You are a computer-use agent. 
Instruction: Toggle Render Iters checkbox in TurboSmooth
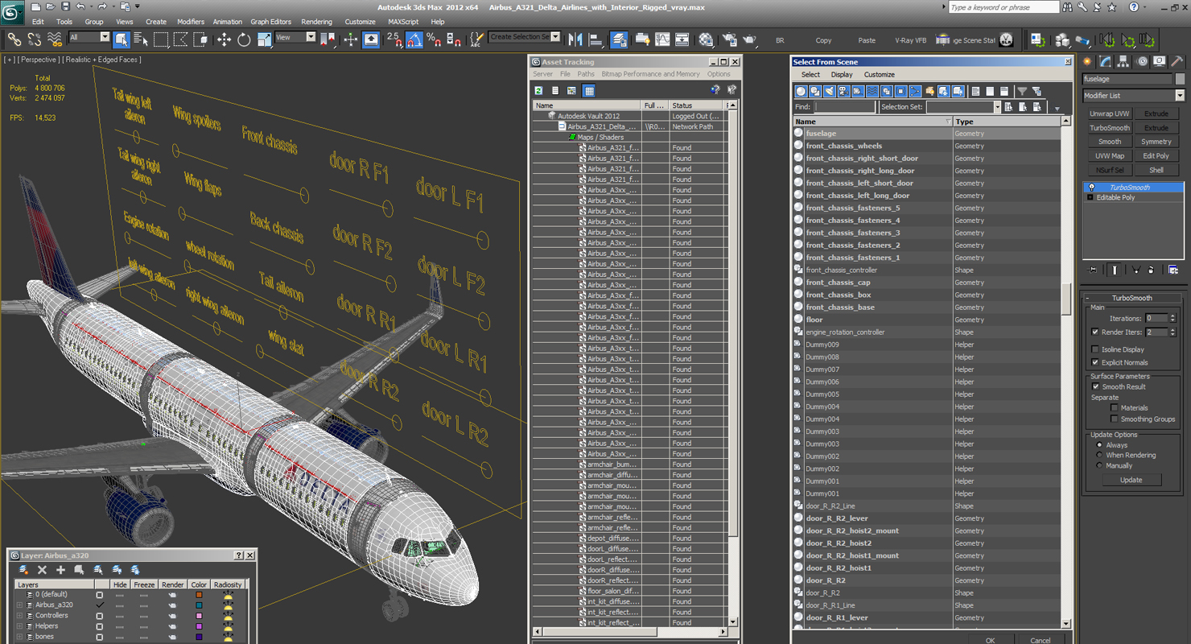coord(1094,332)
